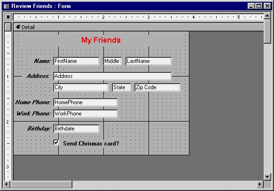
Task: Select the FirstName text box
Action: [76, 61]
